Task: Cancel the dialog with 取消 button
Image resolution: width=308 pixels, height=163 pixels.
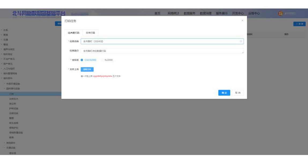Action: click(x=238, y=93)
